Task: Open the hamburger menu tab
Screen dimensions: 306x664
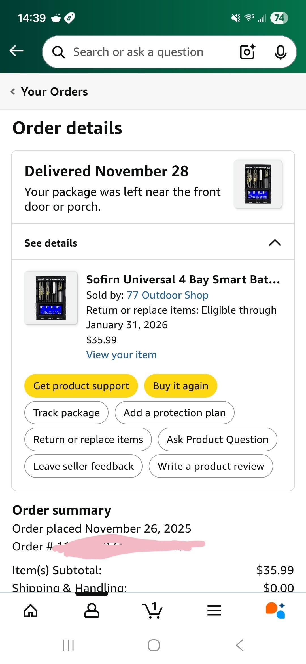Action: point(214,610)
